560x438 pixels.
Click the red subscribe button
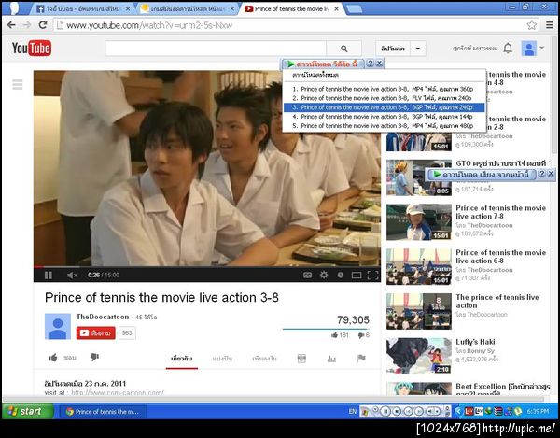96,333
